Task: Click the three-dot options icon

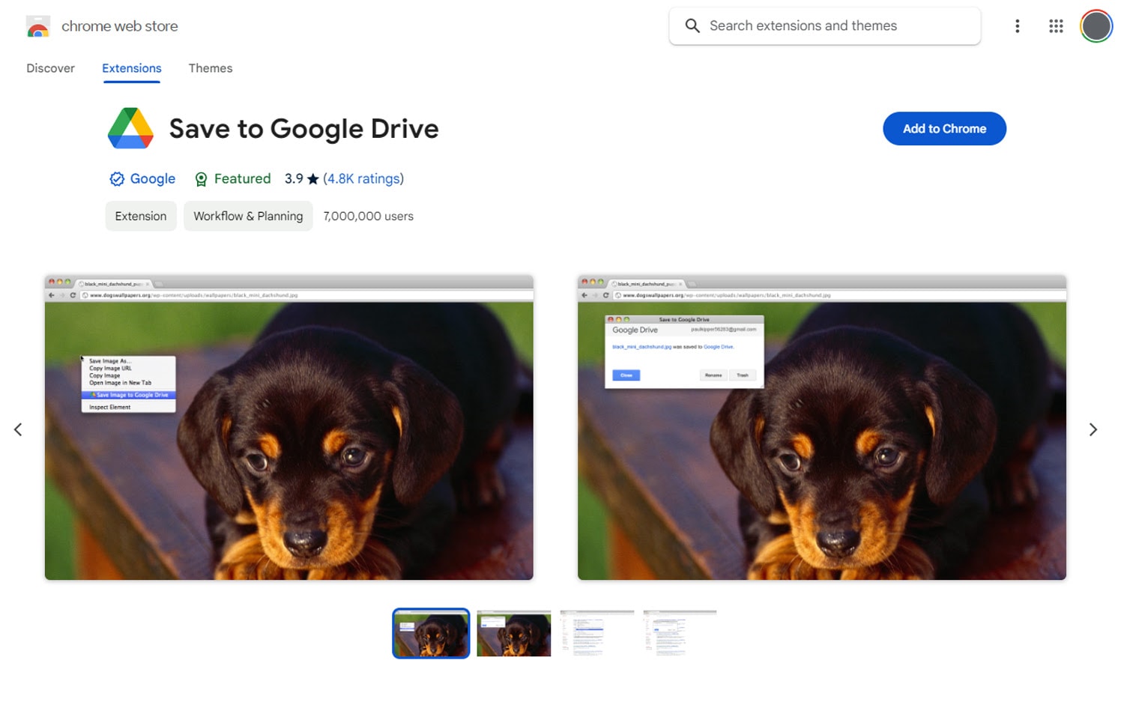Action: (1018, 25)
